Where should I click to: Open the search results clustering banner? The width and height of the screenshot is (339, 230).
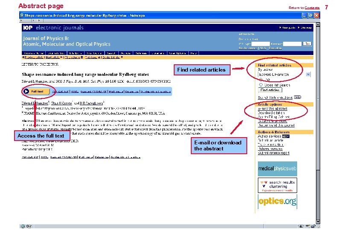[x=278, y=185]
